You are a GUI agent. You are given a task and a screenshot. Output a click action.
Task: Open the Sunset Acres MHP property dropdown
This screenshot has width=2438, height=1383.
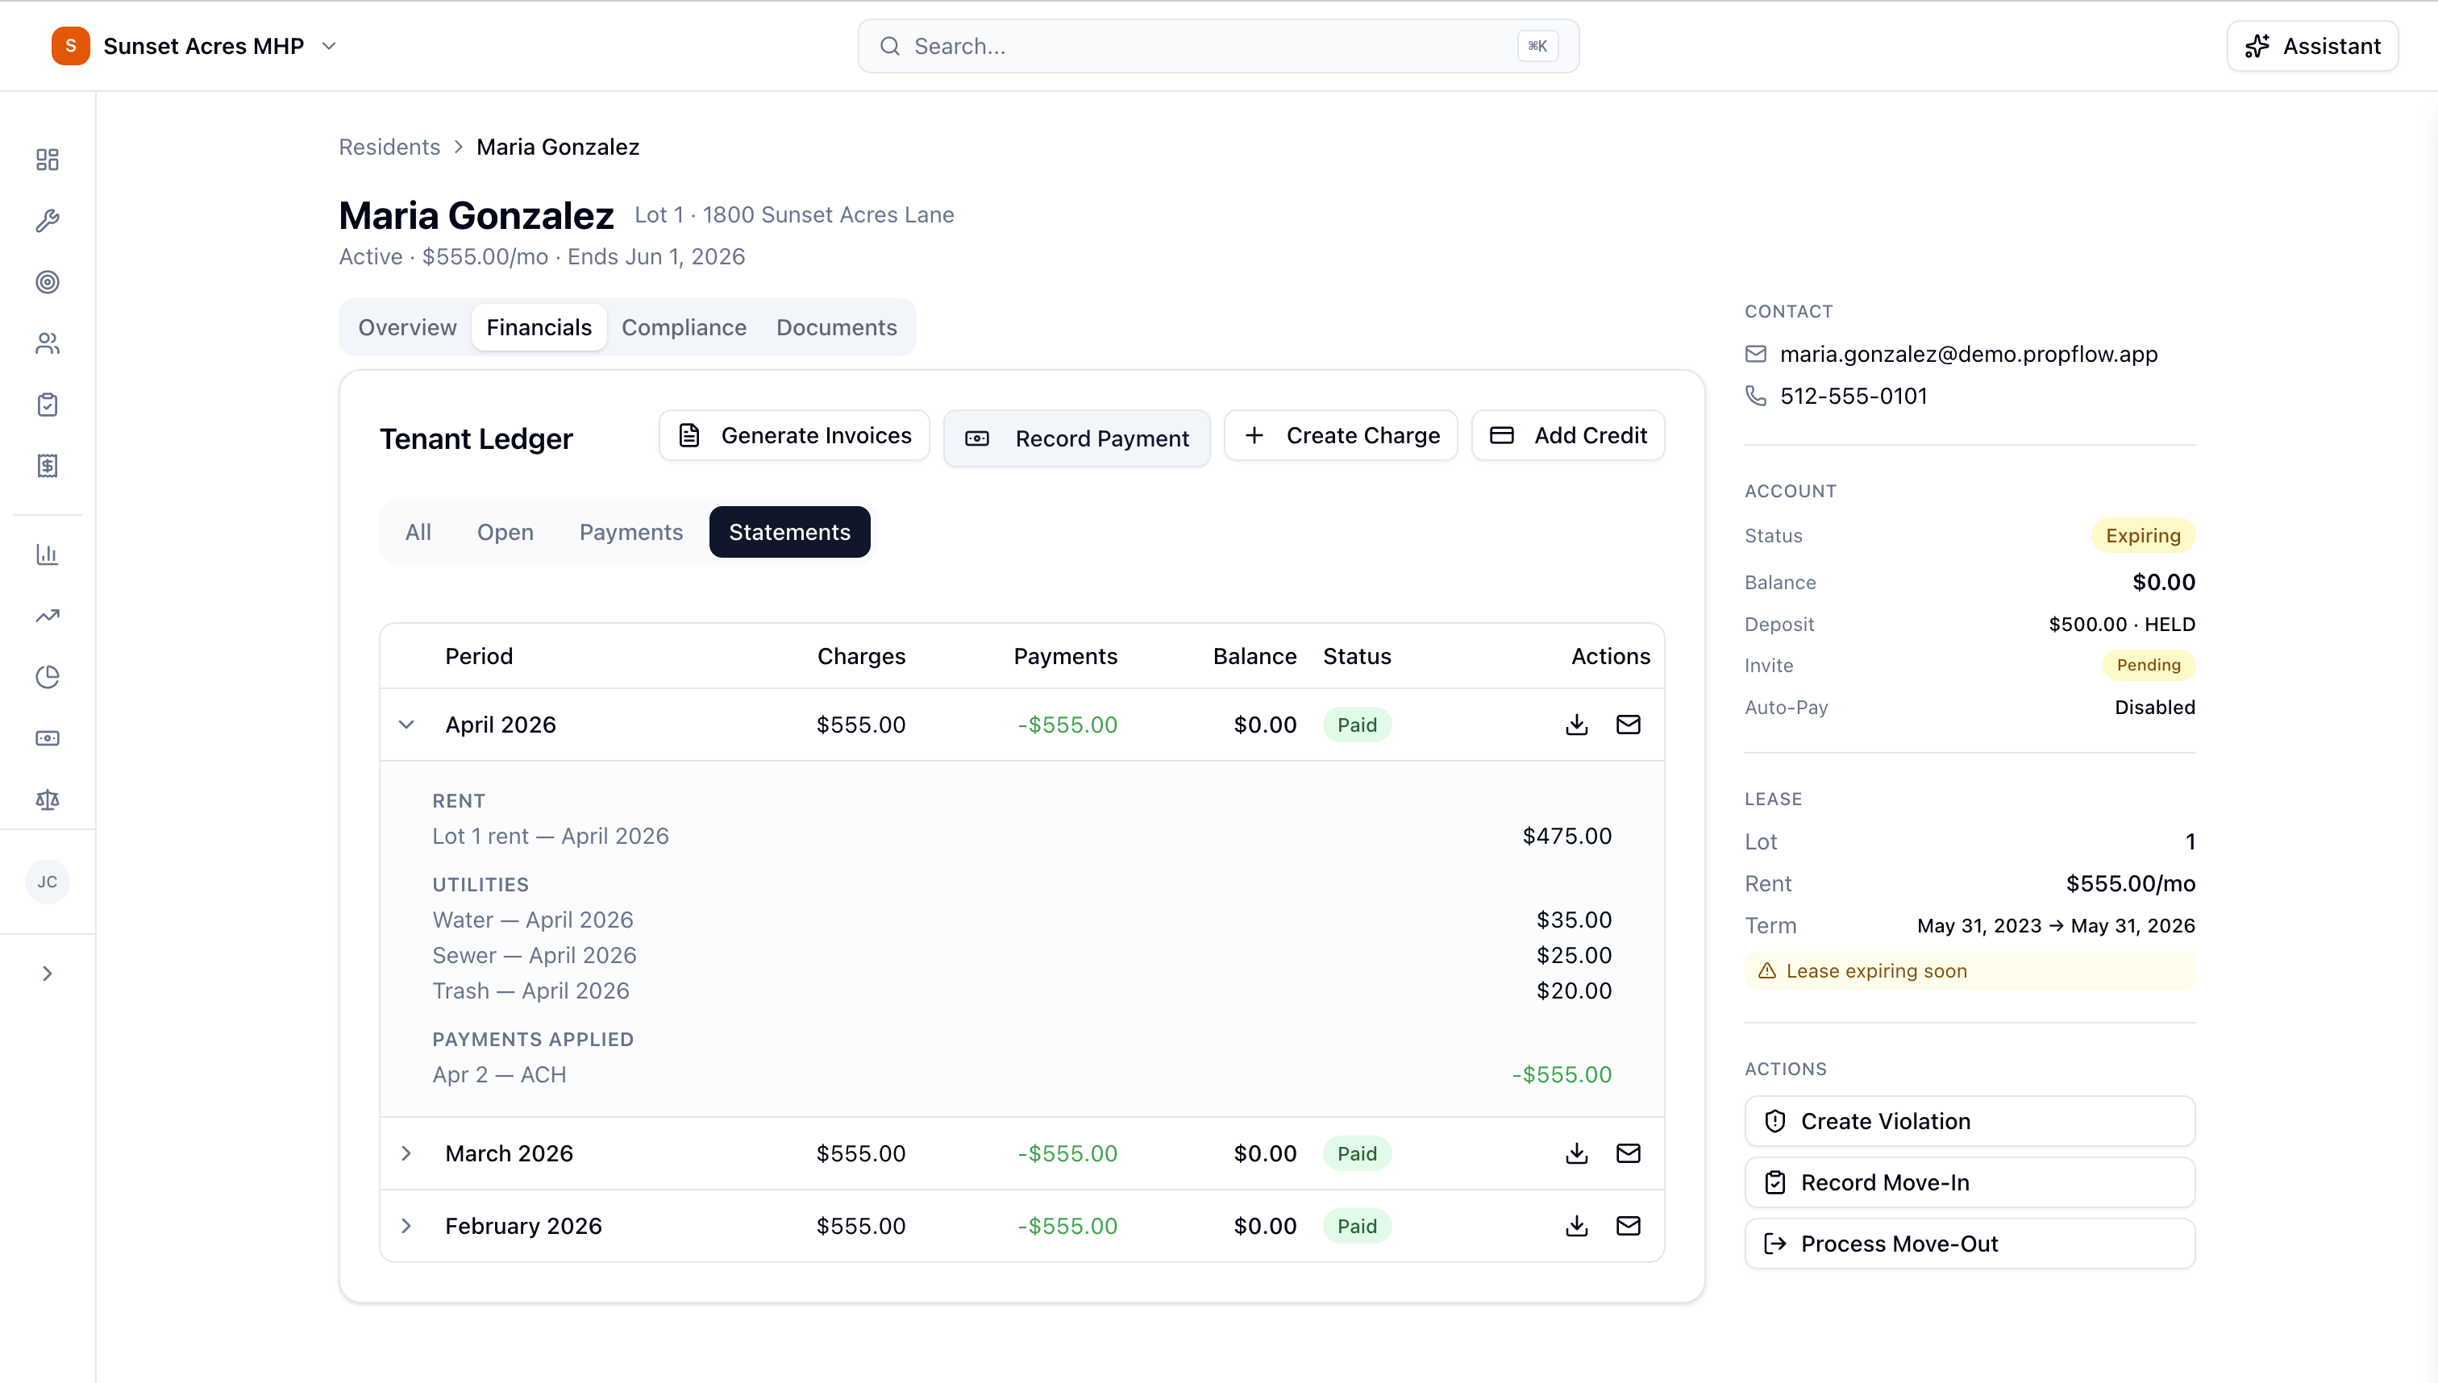click(195, 46)
